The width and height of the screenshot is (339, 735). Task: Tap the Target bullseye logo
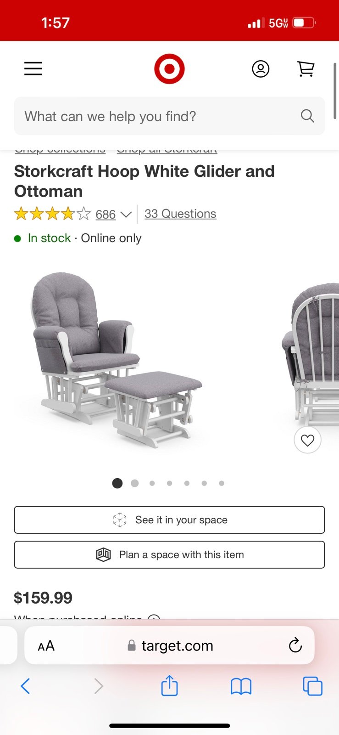tap(169, 69)
